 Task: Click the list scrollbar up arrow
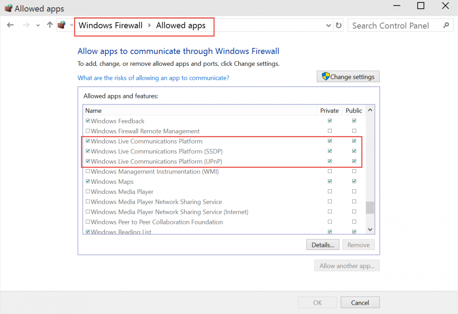370,110
